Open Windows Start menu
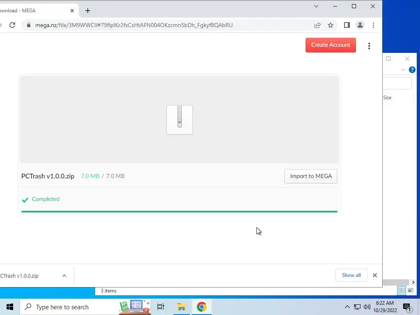 10,307
